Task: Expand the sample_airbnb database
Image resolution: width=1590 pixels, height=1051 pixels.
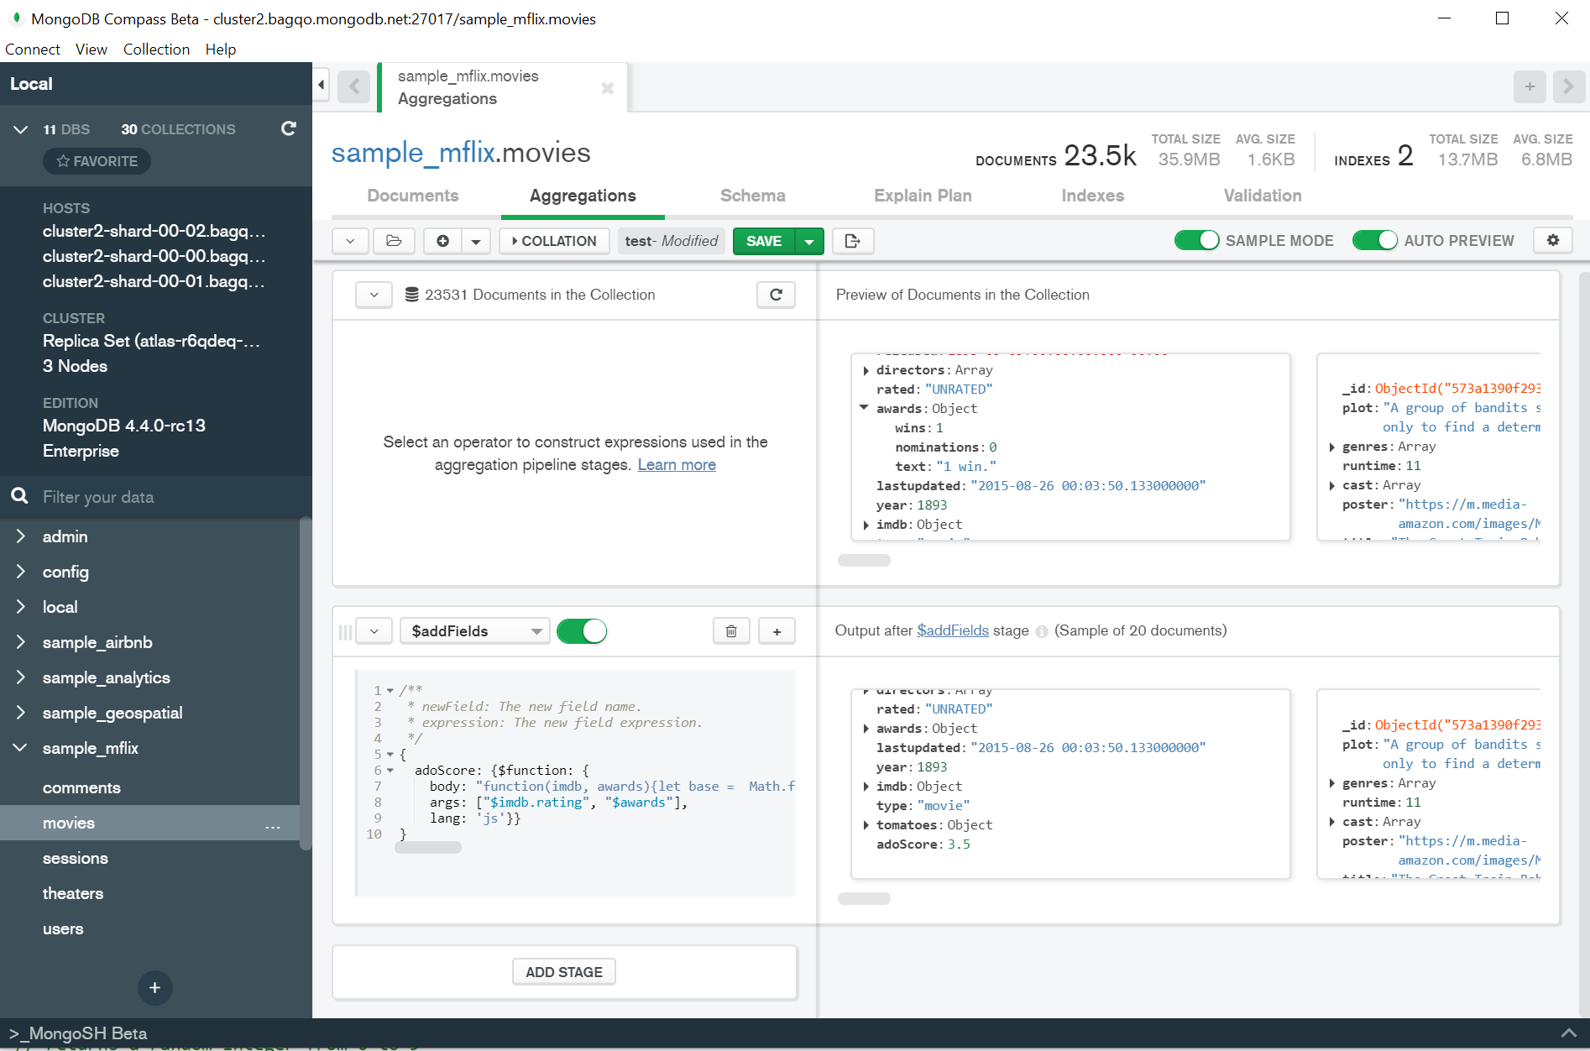Action: click(21, 642)
